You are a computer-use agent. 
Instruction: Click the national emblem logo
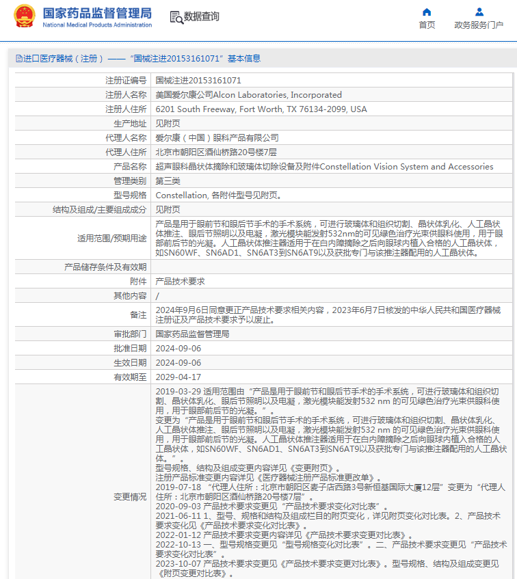pos(25,16)
